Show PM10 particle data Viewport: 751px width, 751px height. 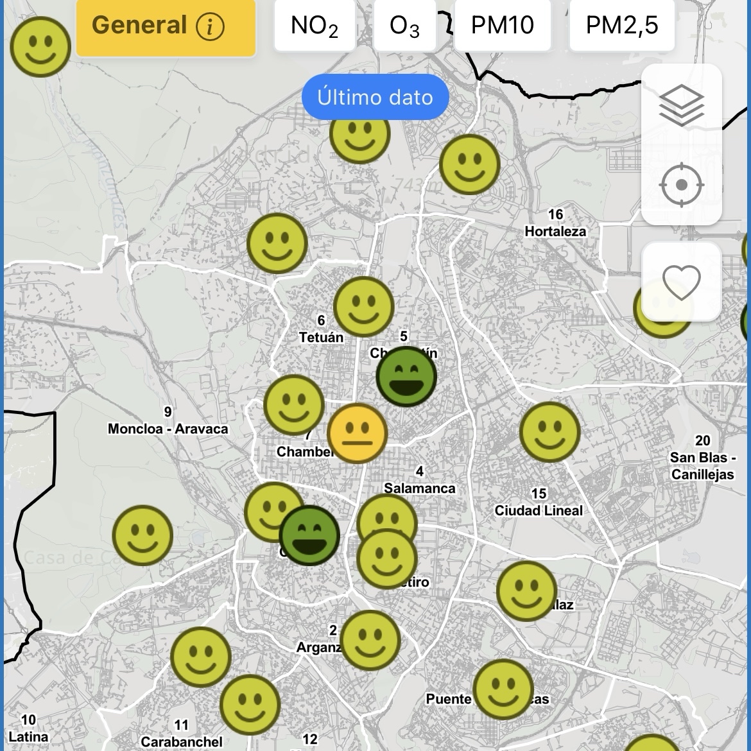pyautogui.click(x=503, y=26)
